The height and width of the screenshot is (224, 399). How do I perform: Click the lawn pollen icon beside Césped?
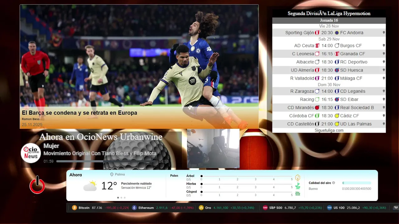298,194
